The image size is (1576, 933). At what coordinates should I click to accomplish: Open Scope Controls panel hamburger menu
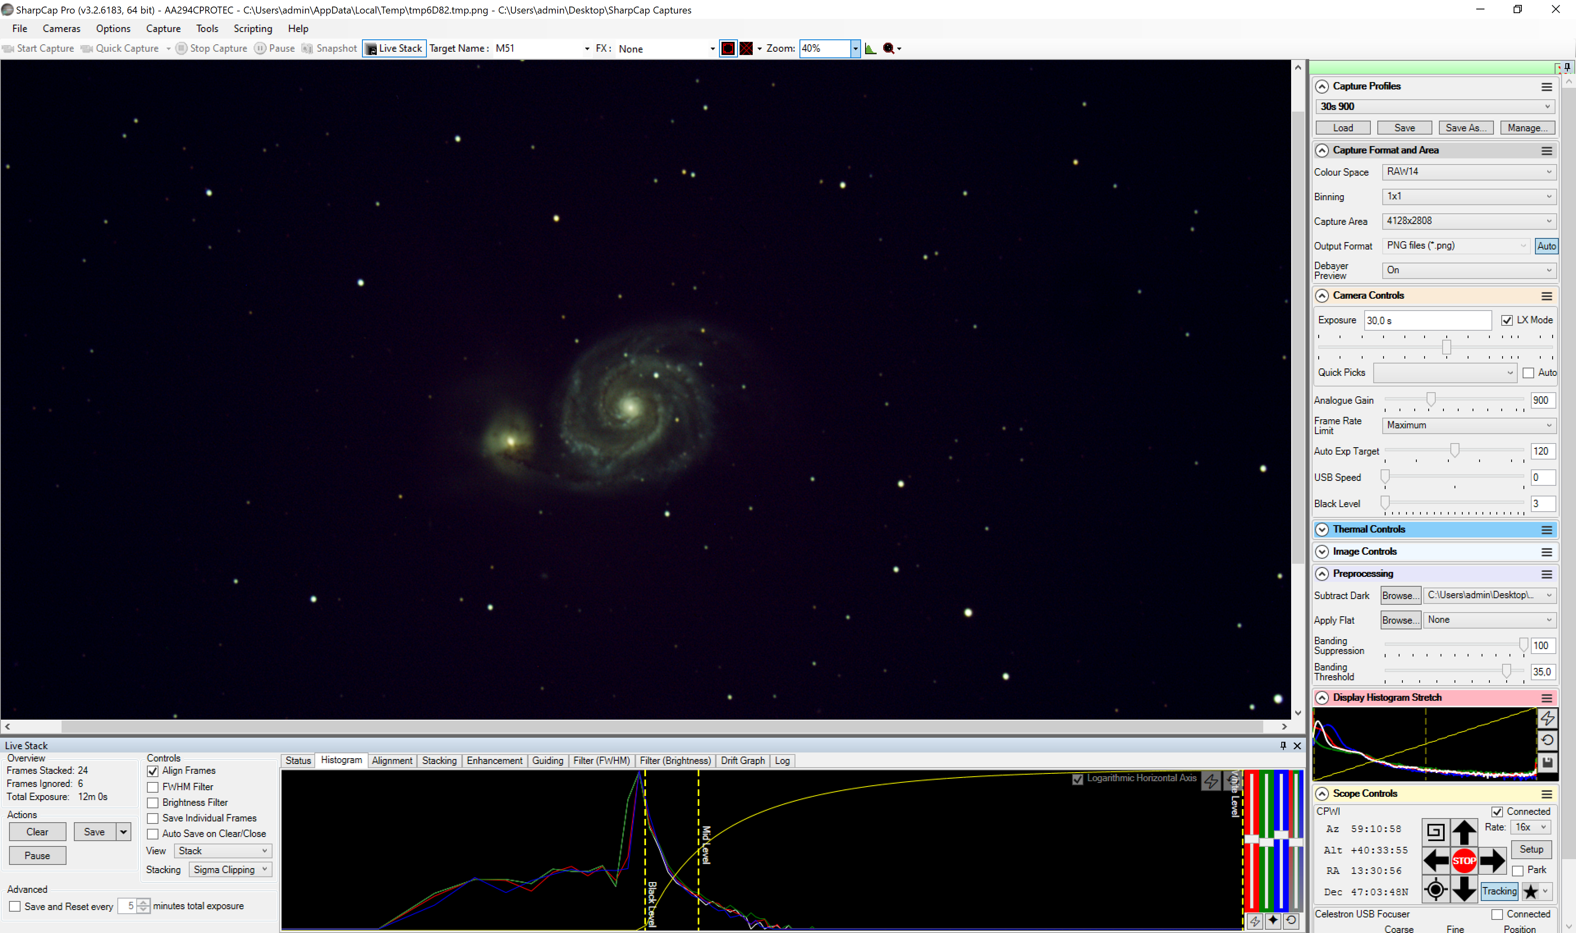(1546, 794)
